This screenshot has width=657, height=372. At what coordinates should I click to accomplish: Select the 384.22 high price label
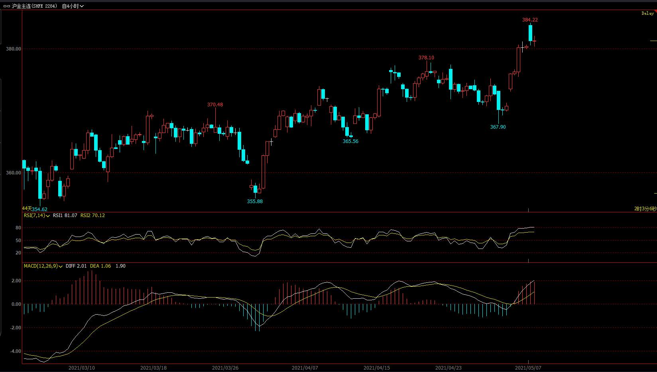530,20
